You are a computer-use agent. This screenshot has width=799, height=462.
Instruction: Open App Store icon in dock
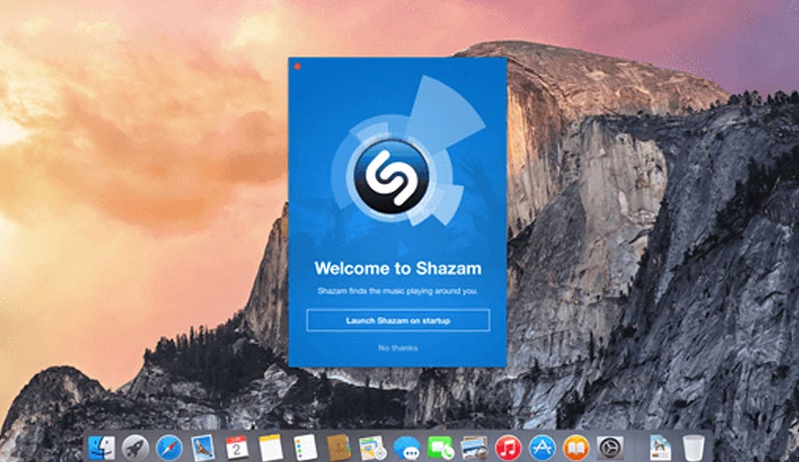click(x=542, y=448)
